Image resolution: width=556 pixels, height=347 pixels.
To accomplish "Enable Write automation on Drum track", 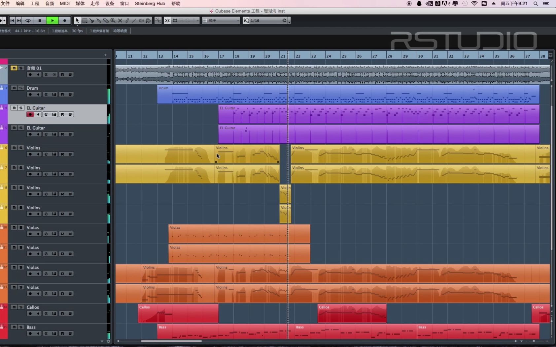I will pyautogui.click(x=70, y=95).
